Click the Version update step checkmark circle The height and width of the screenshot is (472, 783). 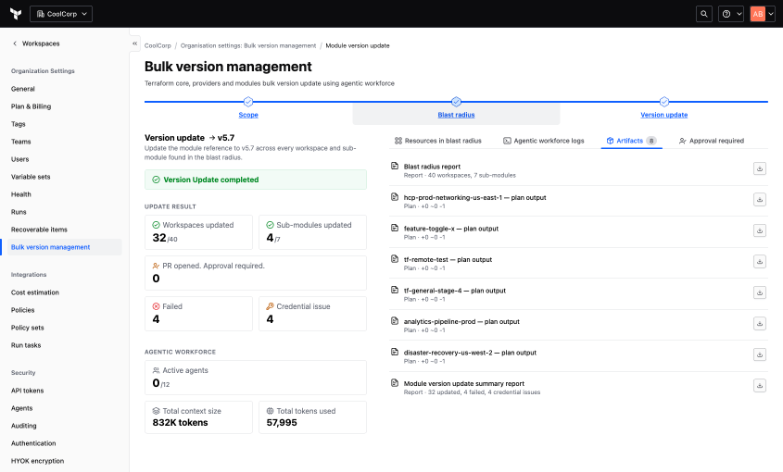point(664,102)
